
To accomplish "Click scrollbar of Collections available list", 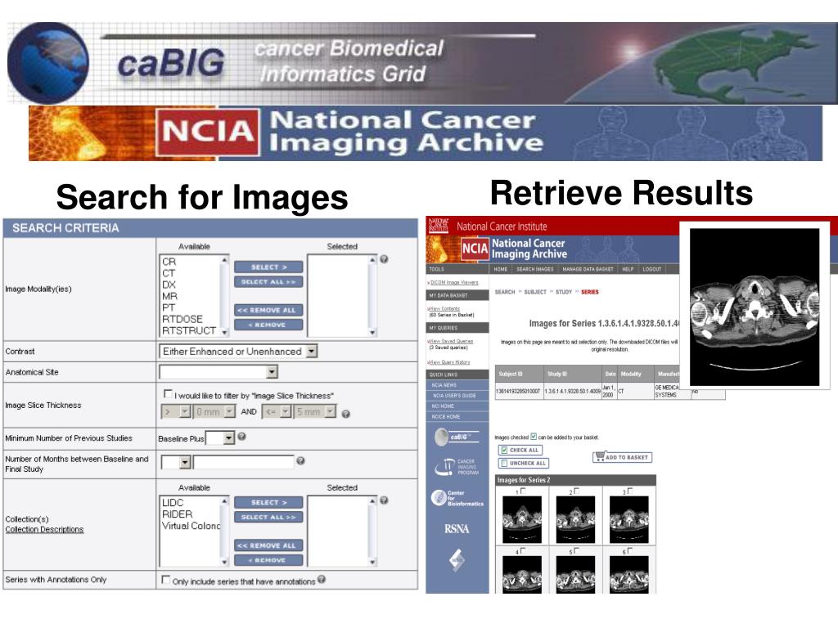I will 224,532.
